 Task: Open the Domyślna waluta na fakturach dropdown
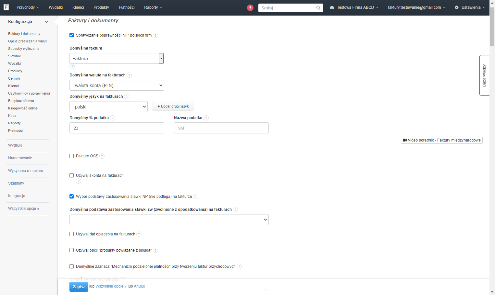tap(117, 85)
